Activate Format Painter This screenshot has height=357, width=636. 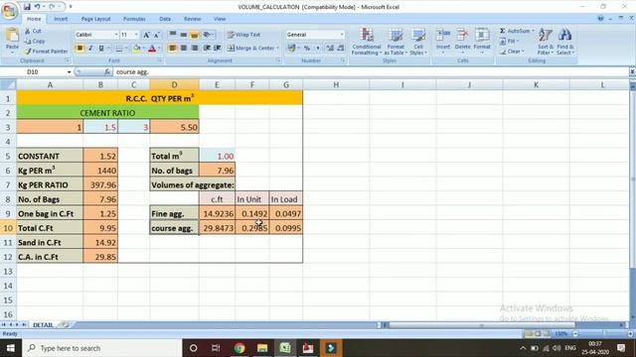(x=46, y=52)
